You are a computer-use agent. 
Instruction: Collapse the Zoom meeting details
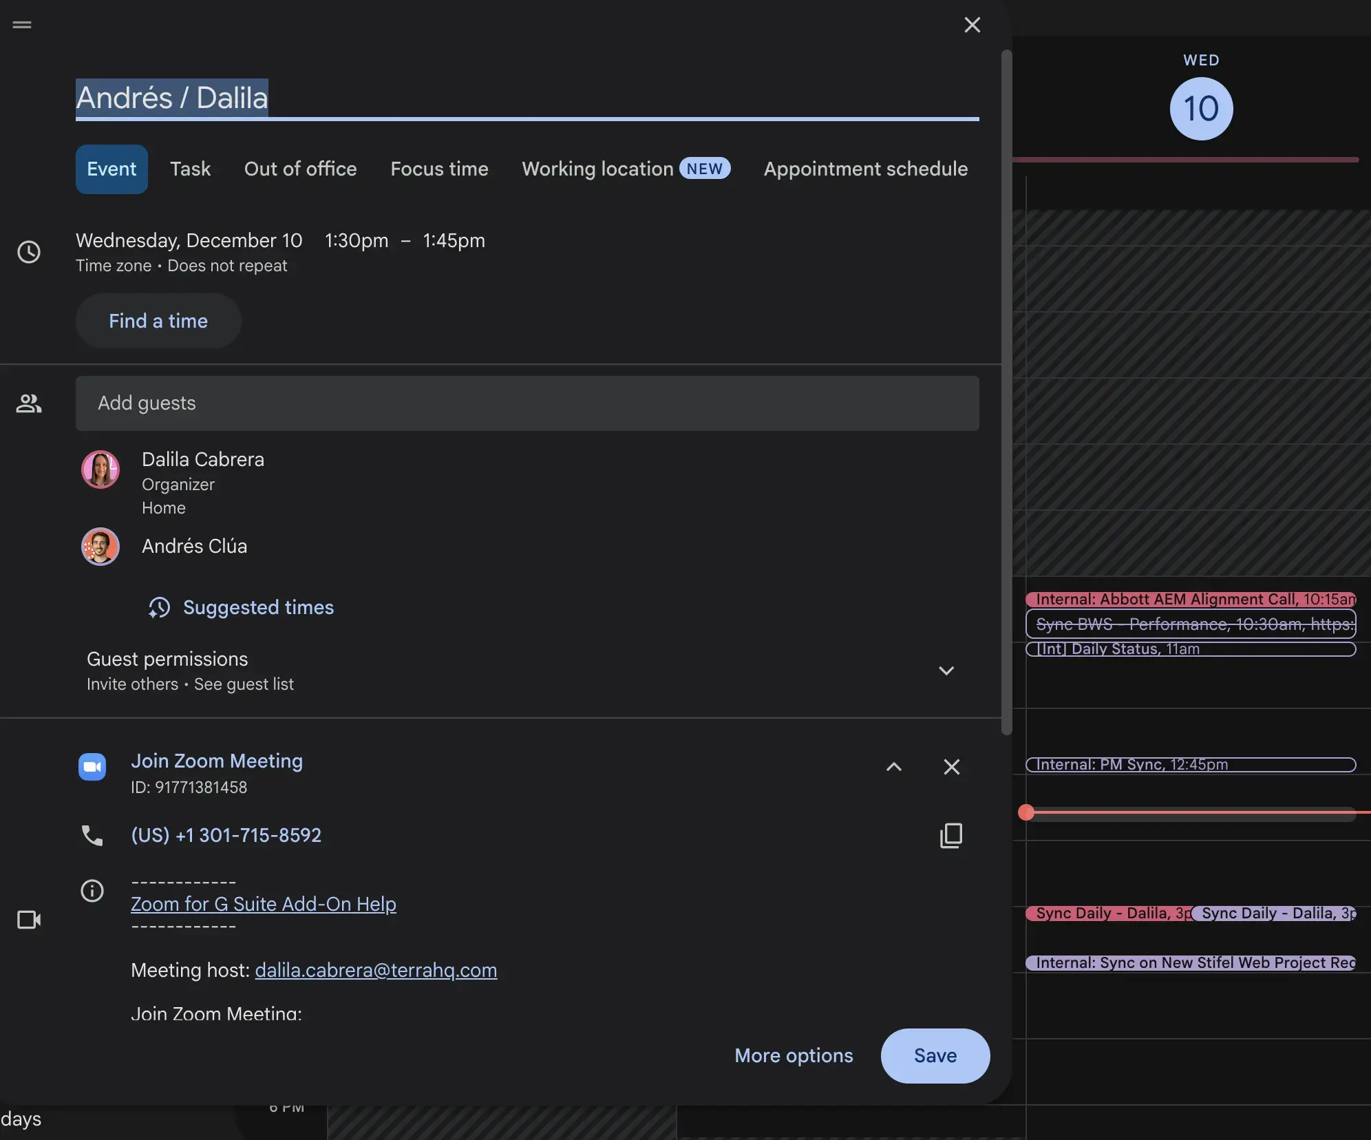click(893, 767)
